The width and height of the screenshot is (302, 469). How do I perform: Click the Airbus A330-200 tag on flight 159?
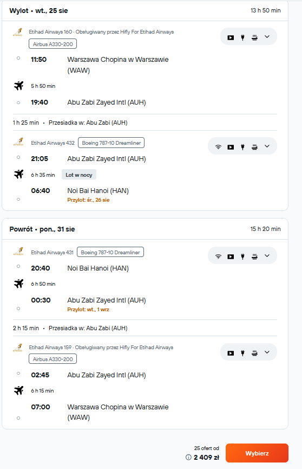pos(53,359)
